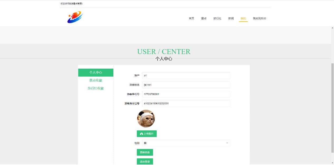Click the USER / CENTER heading
This screenshot has height=165, width=334.
click(164, 51)
